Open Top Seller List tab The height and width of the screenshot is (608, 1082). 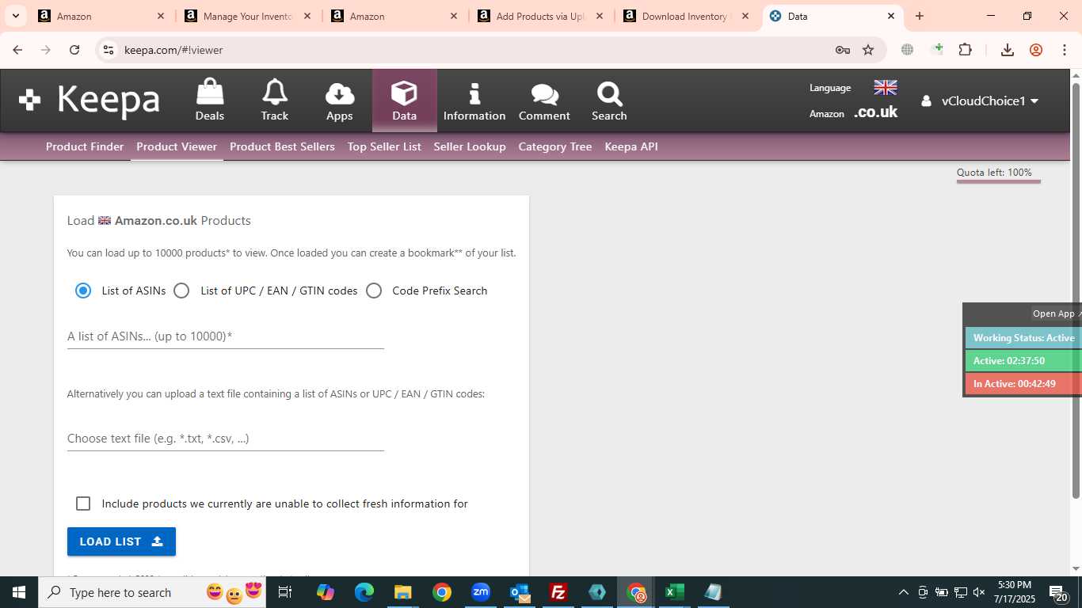click(x=384, y=146)
